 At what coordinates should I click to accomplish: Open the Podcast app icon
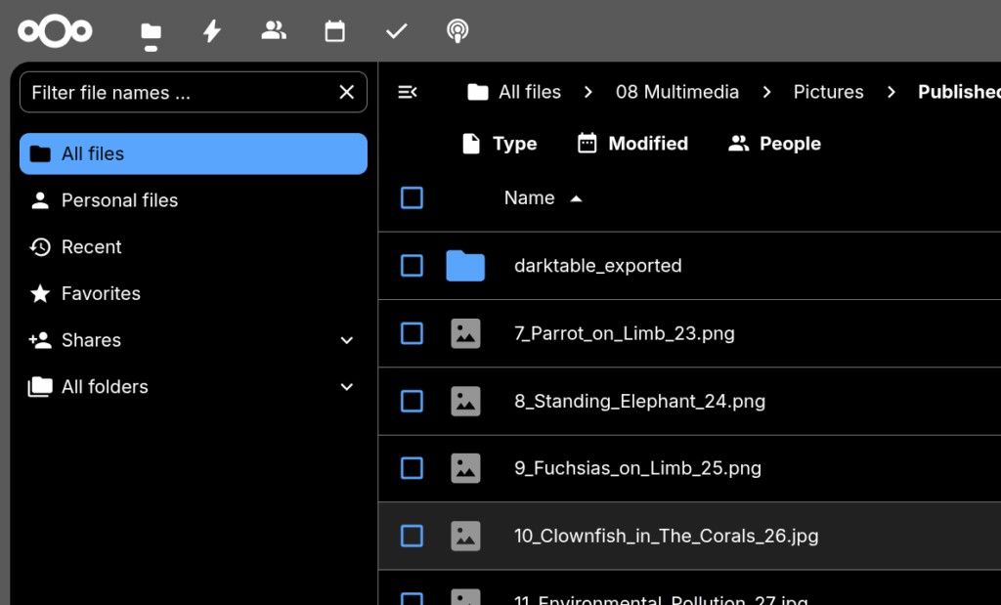pos(457,31)
